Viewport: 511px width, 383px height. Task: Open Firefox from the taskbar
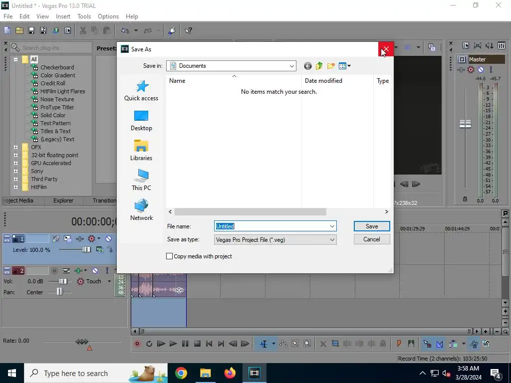(x=230, y=373)
